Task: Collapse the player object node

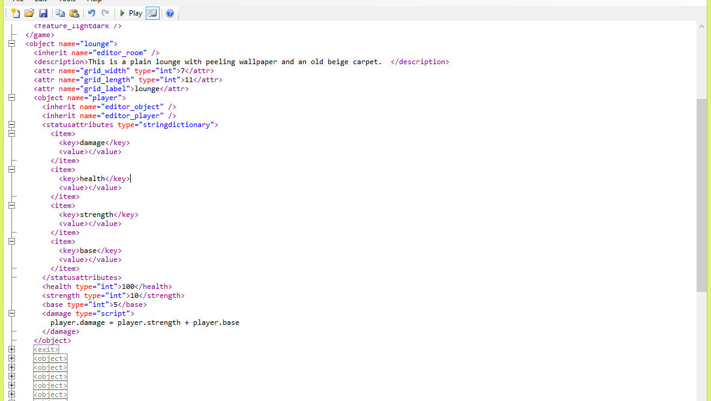Action: point(11,98)
